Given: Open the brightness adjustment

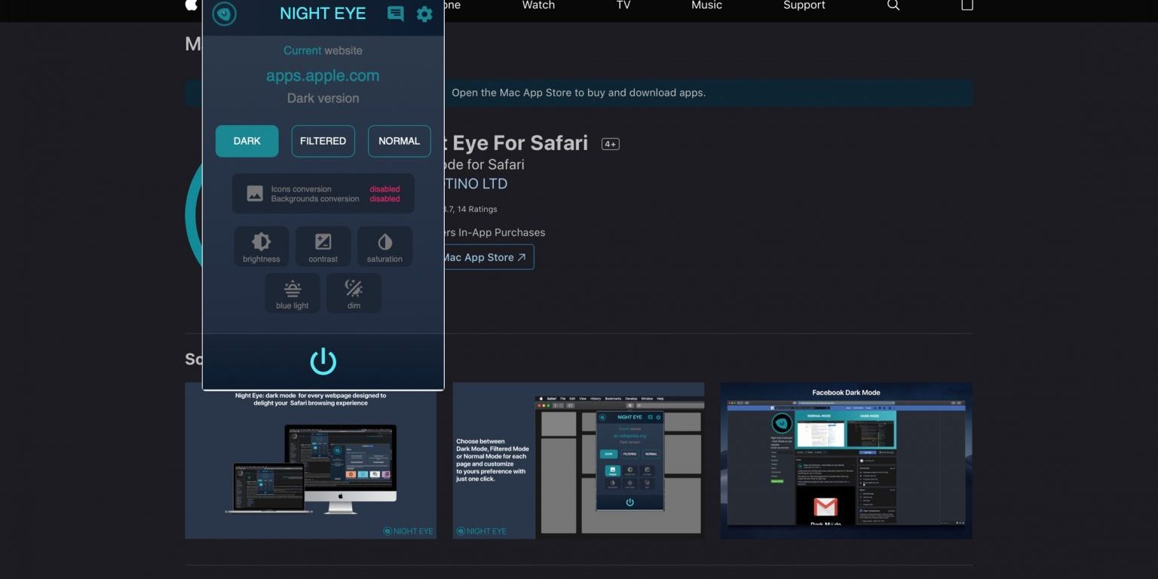Looking at the screenshot, I should coord(262,247).
